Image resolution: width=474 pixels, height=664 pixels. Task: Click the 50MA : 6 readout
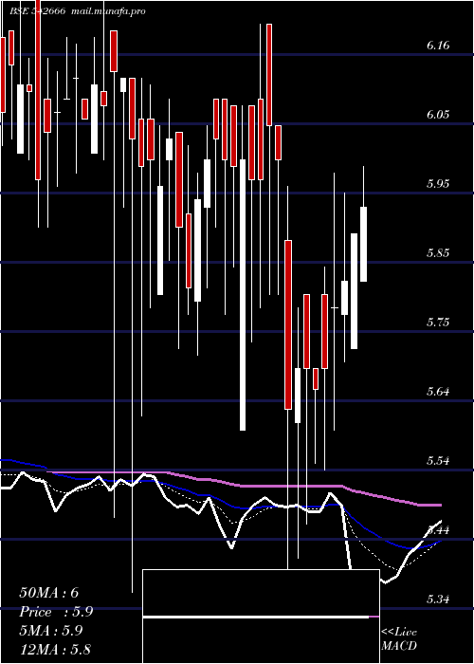[49, 593]
